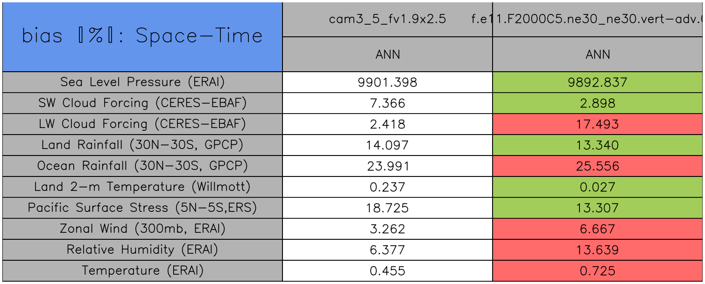Screen dimensions: 705x284
Task: Select the green cell with value 0.027
Action: pos(598,187)
